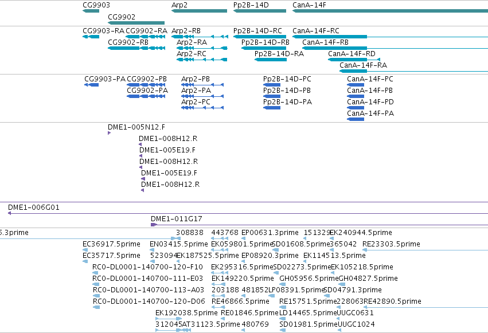This screenshot has height=333, width=488.
Task: Click the Arp2-RC transcript
Action: point(202,60)
